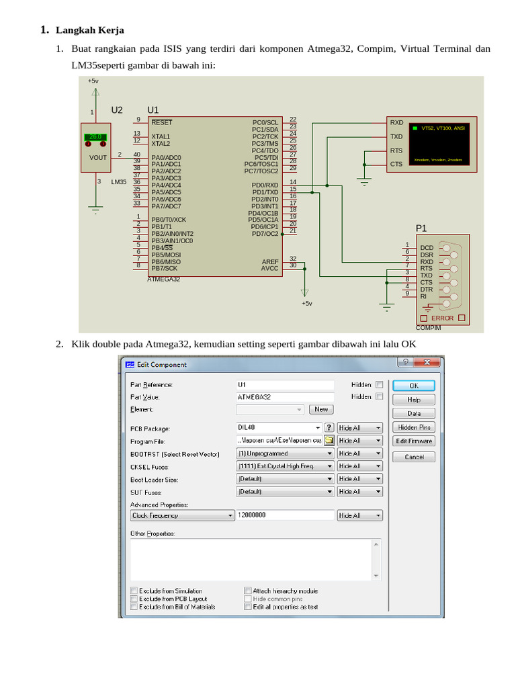Enable Hidden checkbox for Part Reference
Viewport: 516px width, 688px height.
pyautogui.click(x=379, y=385)
